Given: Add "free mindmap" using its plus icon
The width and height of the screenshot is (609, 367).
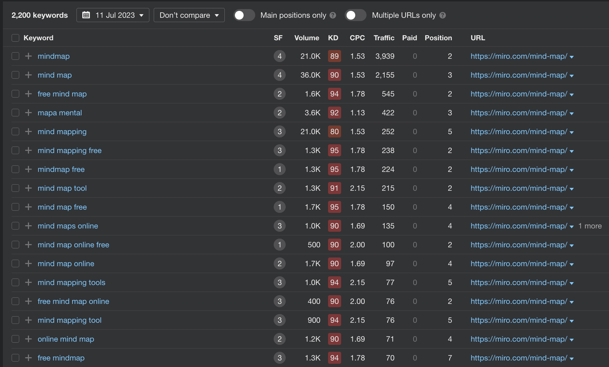Looking at the screenshot, I should (x=28, y=358).
